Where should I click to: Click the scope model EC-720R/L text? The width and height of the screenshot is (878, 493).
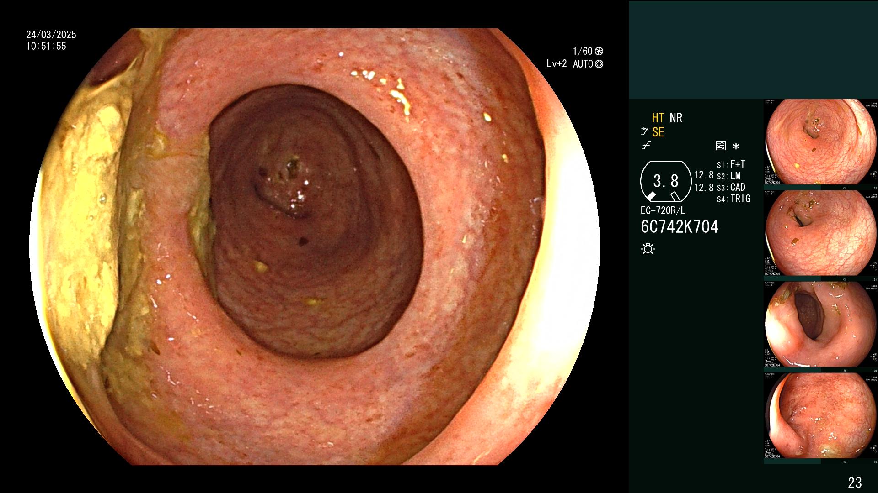pyautogui.click(x=663, y=211)
